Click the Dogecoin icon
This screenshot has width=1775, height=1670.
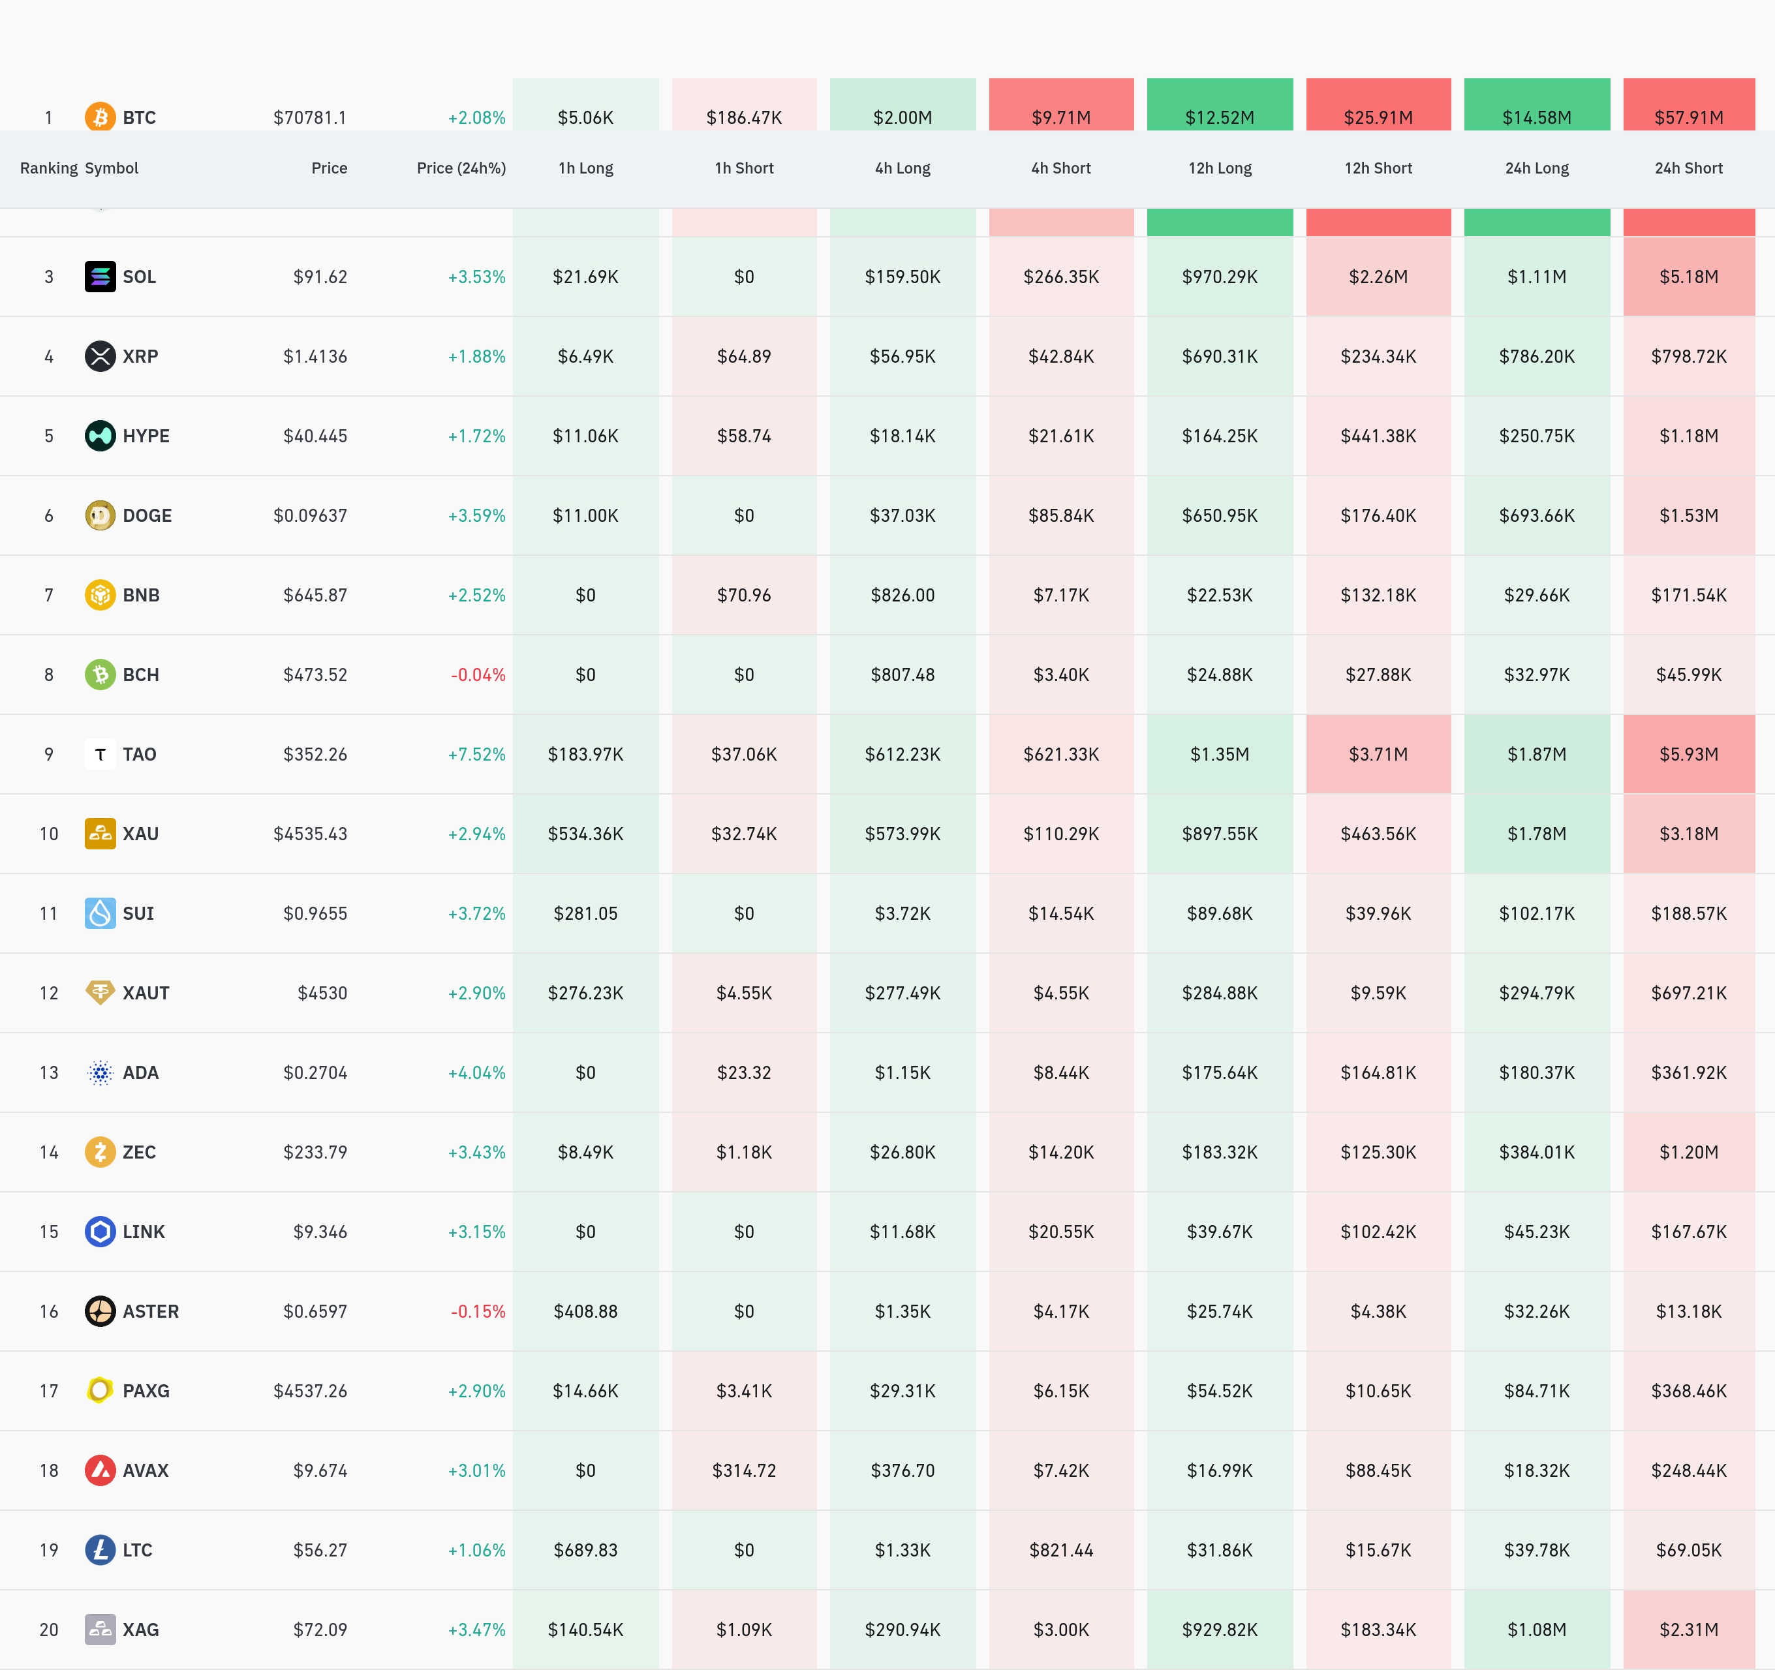[x=100, y=515]
